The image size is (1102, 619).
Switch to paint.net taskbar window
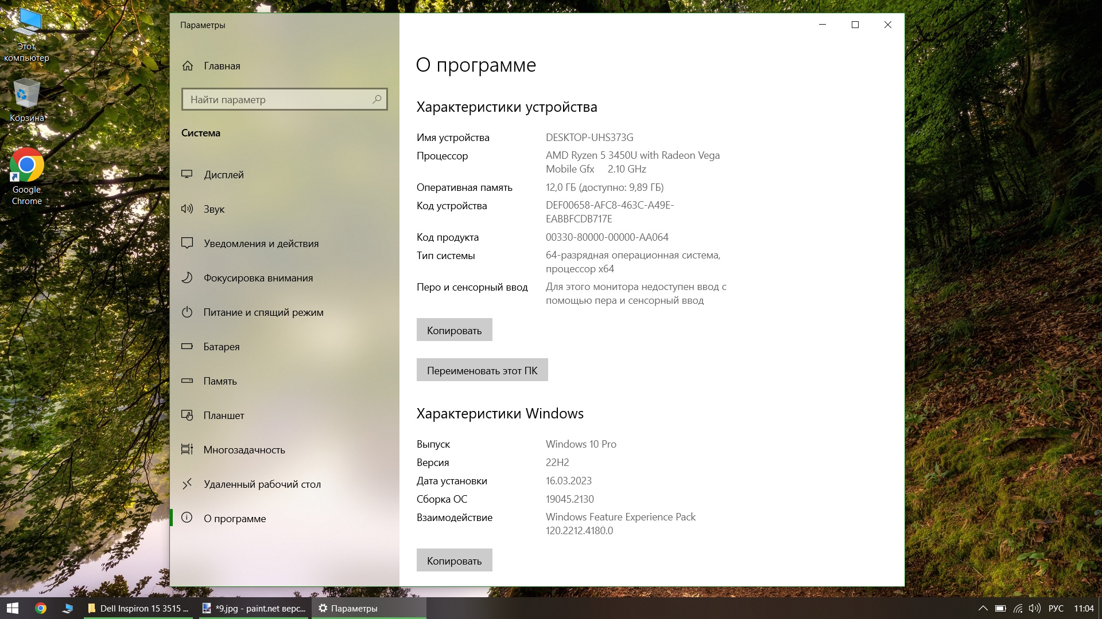point(254,608)
